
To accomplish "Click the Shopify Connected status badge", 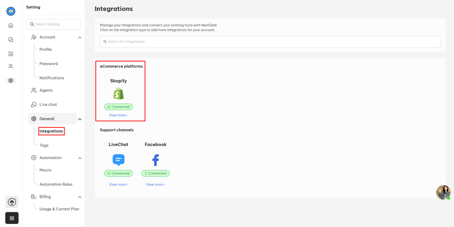I will (118, 107).
